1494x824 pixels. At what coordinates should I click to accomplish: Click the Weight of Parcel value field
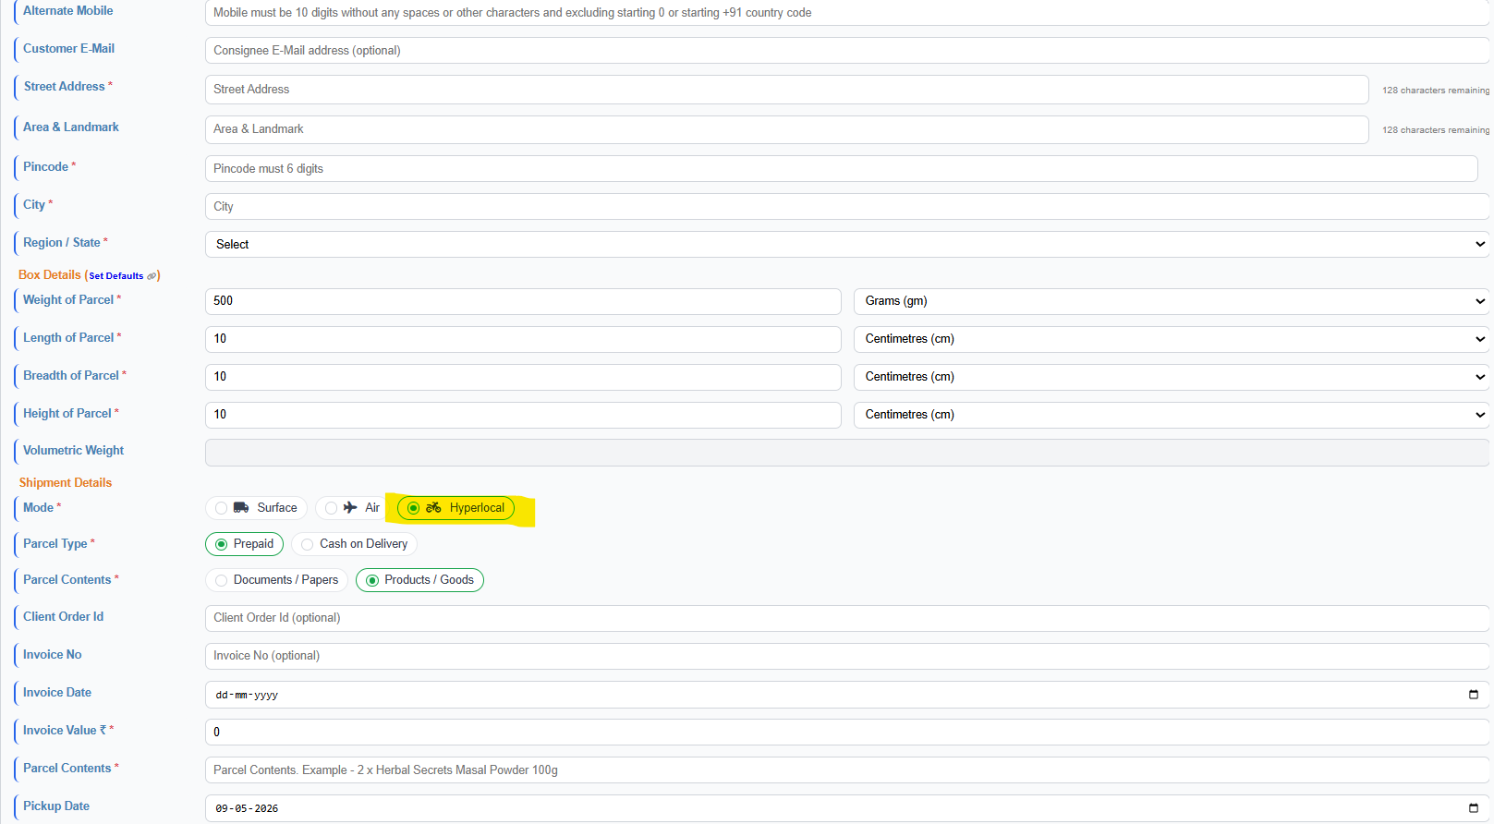tap(523, 301)
